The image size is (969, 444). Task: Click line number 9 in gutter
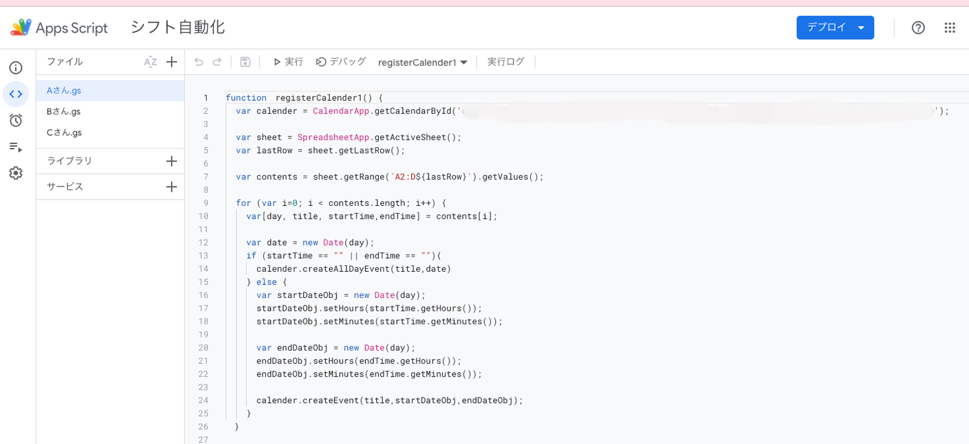pyautogui.click(x=205, y=203)
